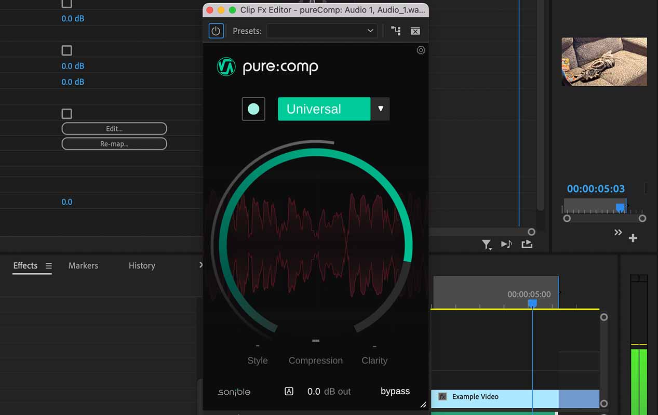Image resolution: width=658 pixels, height=415 pixels.
Task: Click the Edit... button
Action: [x=114, y=128]
